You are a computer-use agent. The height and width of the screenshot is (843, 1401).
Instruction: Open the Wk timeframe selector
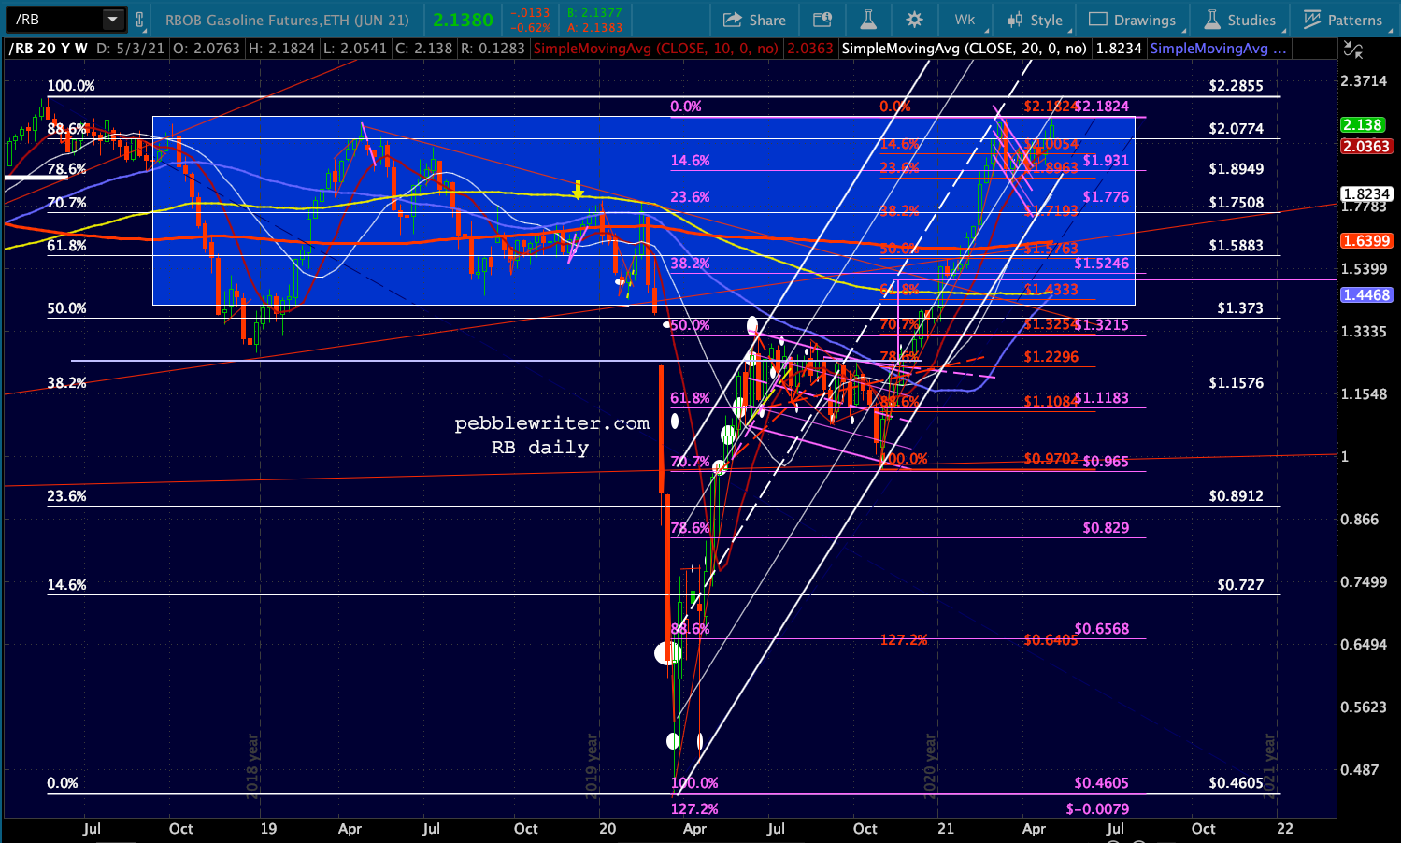[965, 20]
